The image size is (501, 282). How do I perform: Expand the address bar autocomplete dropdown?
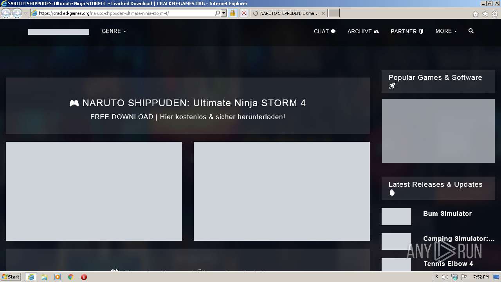224,13
